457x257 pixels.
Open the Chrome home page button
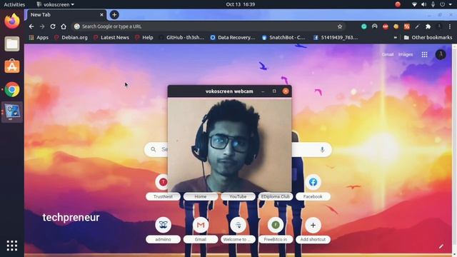64,26
